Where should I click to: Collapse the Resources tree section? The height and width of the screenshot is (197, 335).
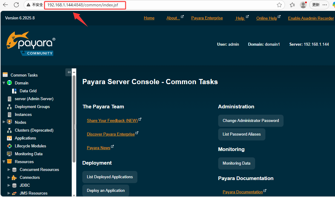point(4,162)
